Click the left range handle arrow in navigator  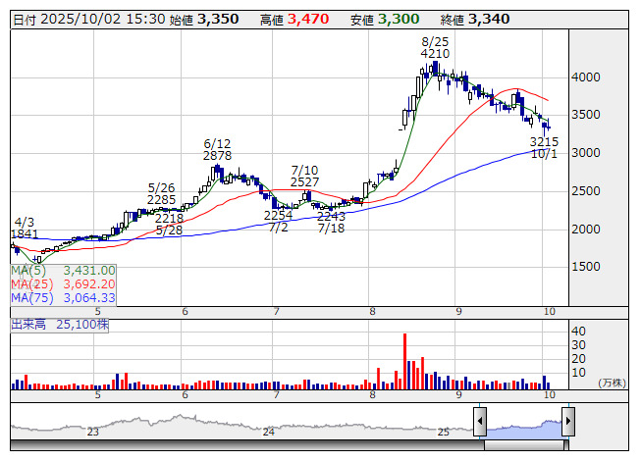tap(480, 423)
